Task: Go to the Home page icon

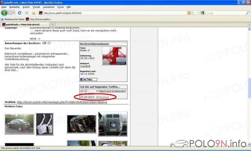Action: [34, 13]
